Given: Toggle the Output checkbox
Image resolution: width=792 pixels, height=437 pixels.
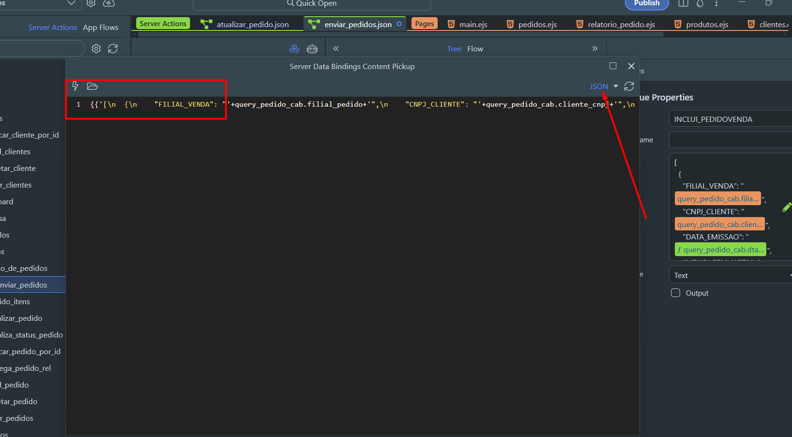Looking at the screenshot, I should 675,293.
